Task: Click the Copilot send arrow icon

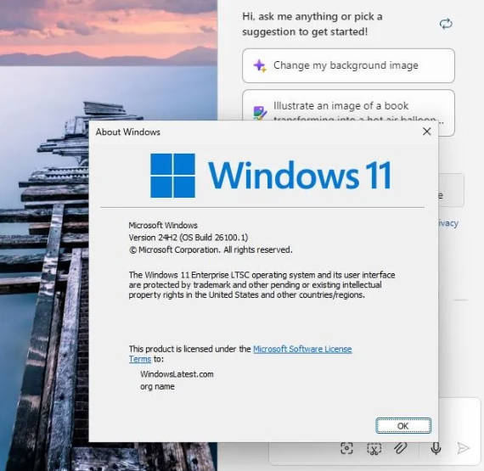Action: 463,448
